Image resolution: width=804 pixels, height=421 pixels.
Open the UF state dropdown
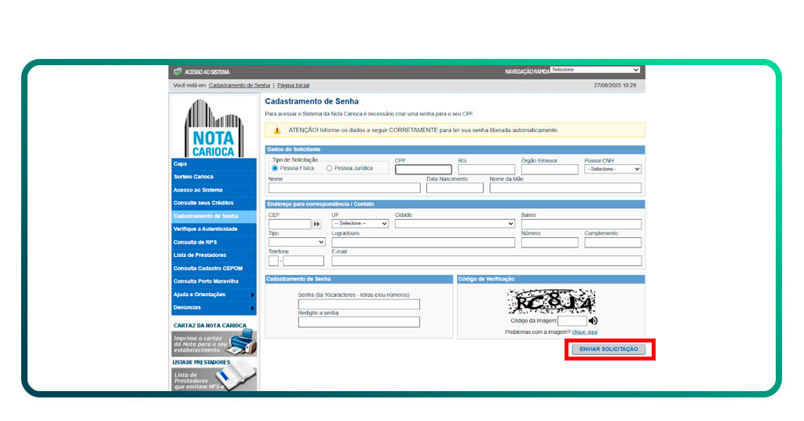pyautogui.click(x=360, y=224)
